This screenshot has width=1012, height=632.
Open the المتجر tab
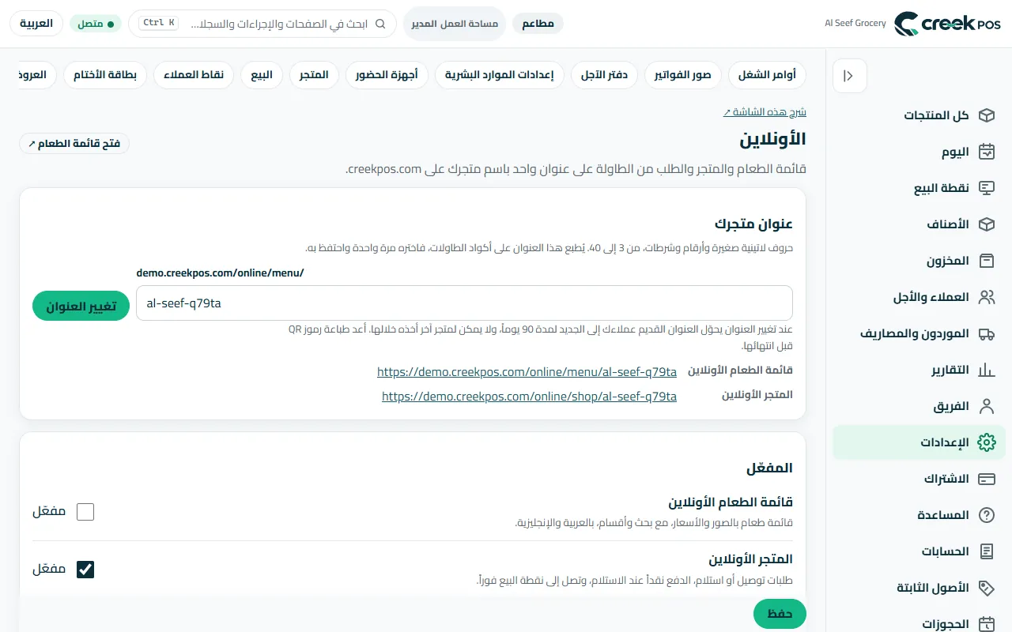[x=315, y=75]
